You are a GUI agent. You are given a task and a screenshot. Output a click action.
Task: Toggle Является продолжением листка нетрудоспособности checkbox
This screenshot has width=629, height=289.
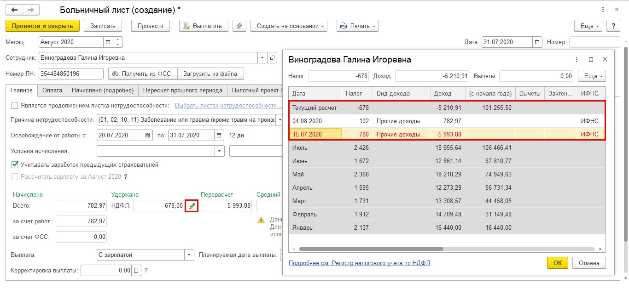[15, 105]
